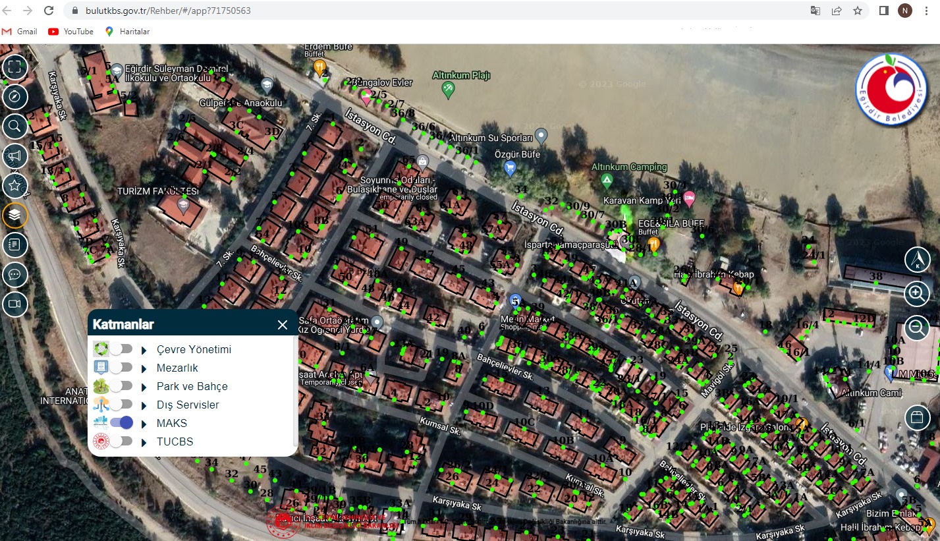Viewport: 940px width, 541px height.
Task: Click the Altınkum Plajı beach marker
Action: [x=448, y=90]
